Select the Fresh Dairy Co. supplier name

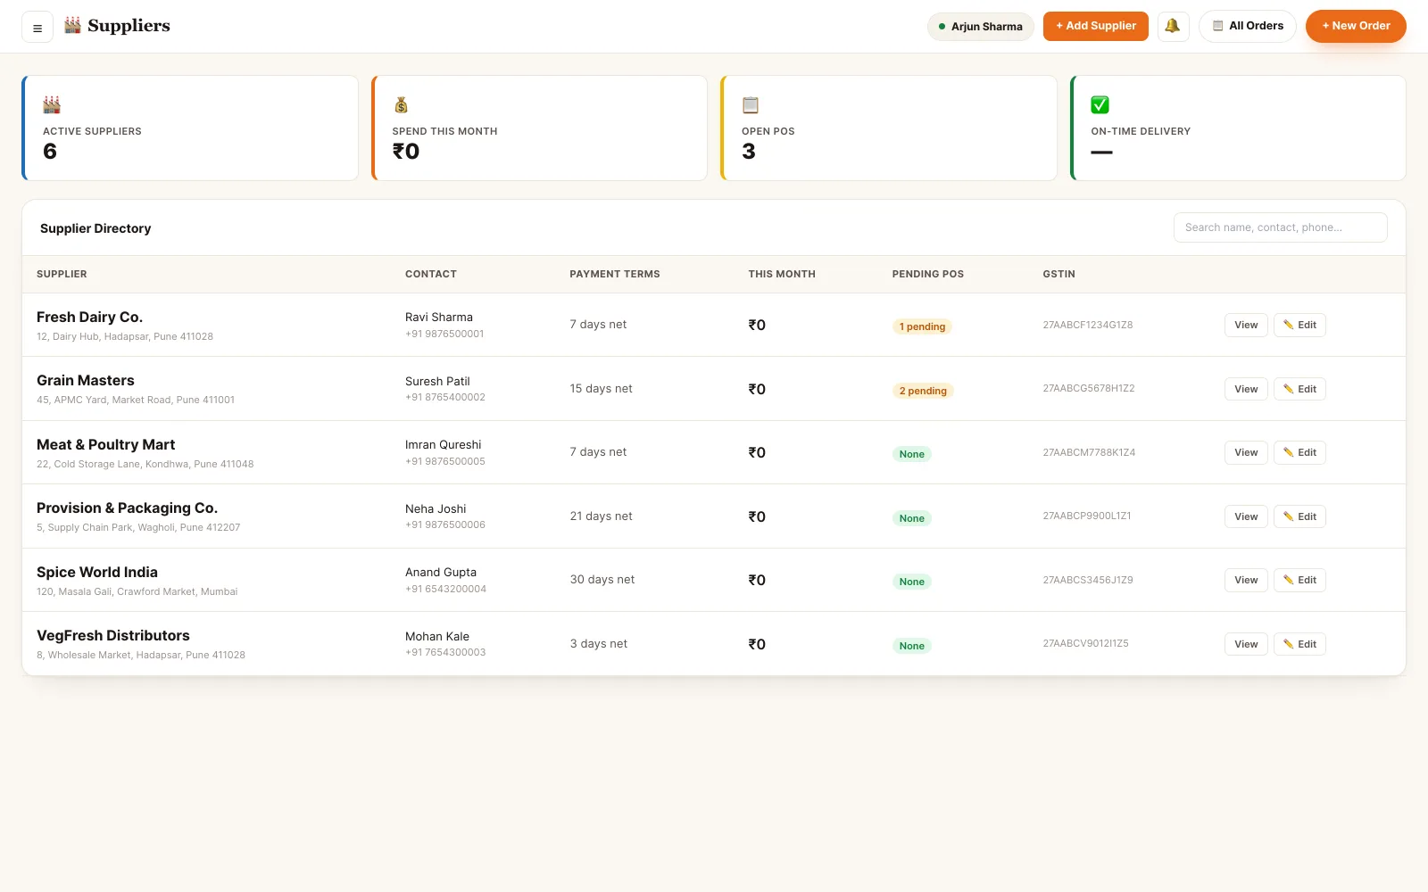(x=89, y=317)
